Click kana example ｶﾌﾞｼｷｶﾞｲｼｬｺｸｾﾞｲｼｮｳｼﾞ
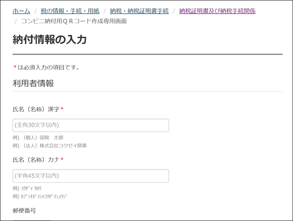 [x=44, y=196]
